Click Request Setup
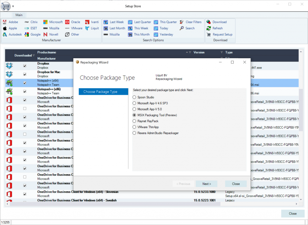 (x=219, y=34)
